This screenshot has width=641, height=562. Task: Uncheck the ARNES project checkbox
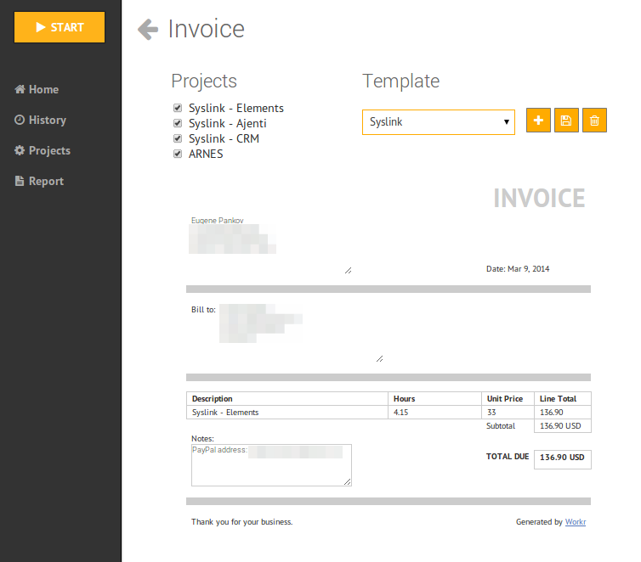coord(178,154)
